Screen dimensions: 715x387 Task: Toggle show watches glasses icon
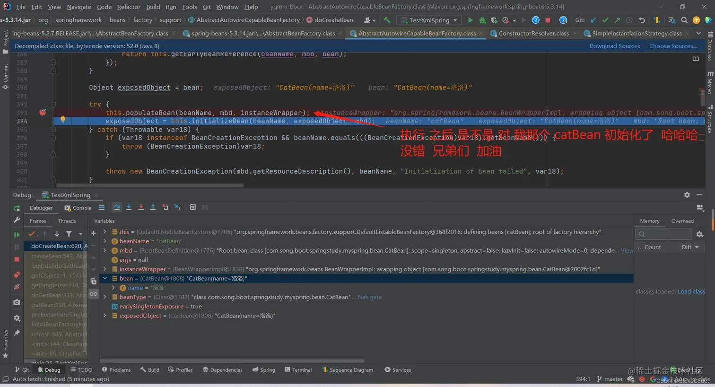point(93,294)
